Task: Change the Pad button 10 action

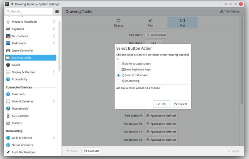Action: click(x=161, y=124)
